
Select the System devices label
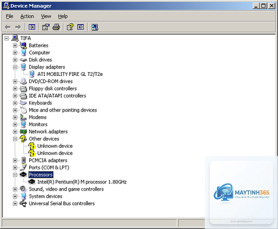pos(46,196)
